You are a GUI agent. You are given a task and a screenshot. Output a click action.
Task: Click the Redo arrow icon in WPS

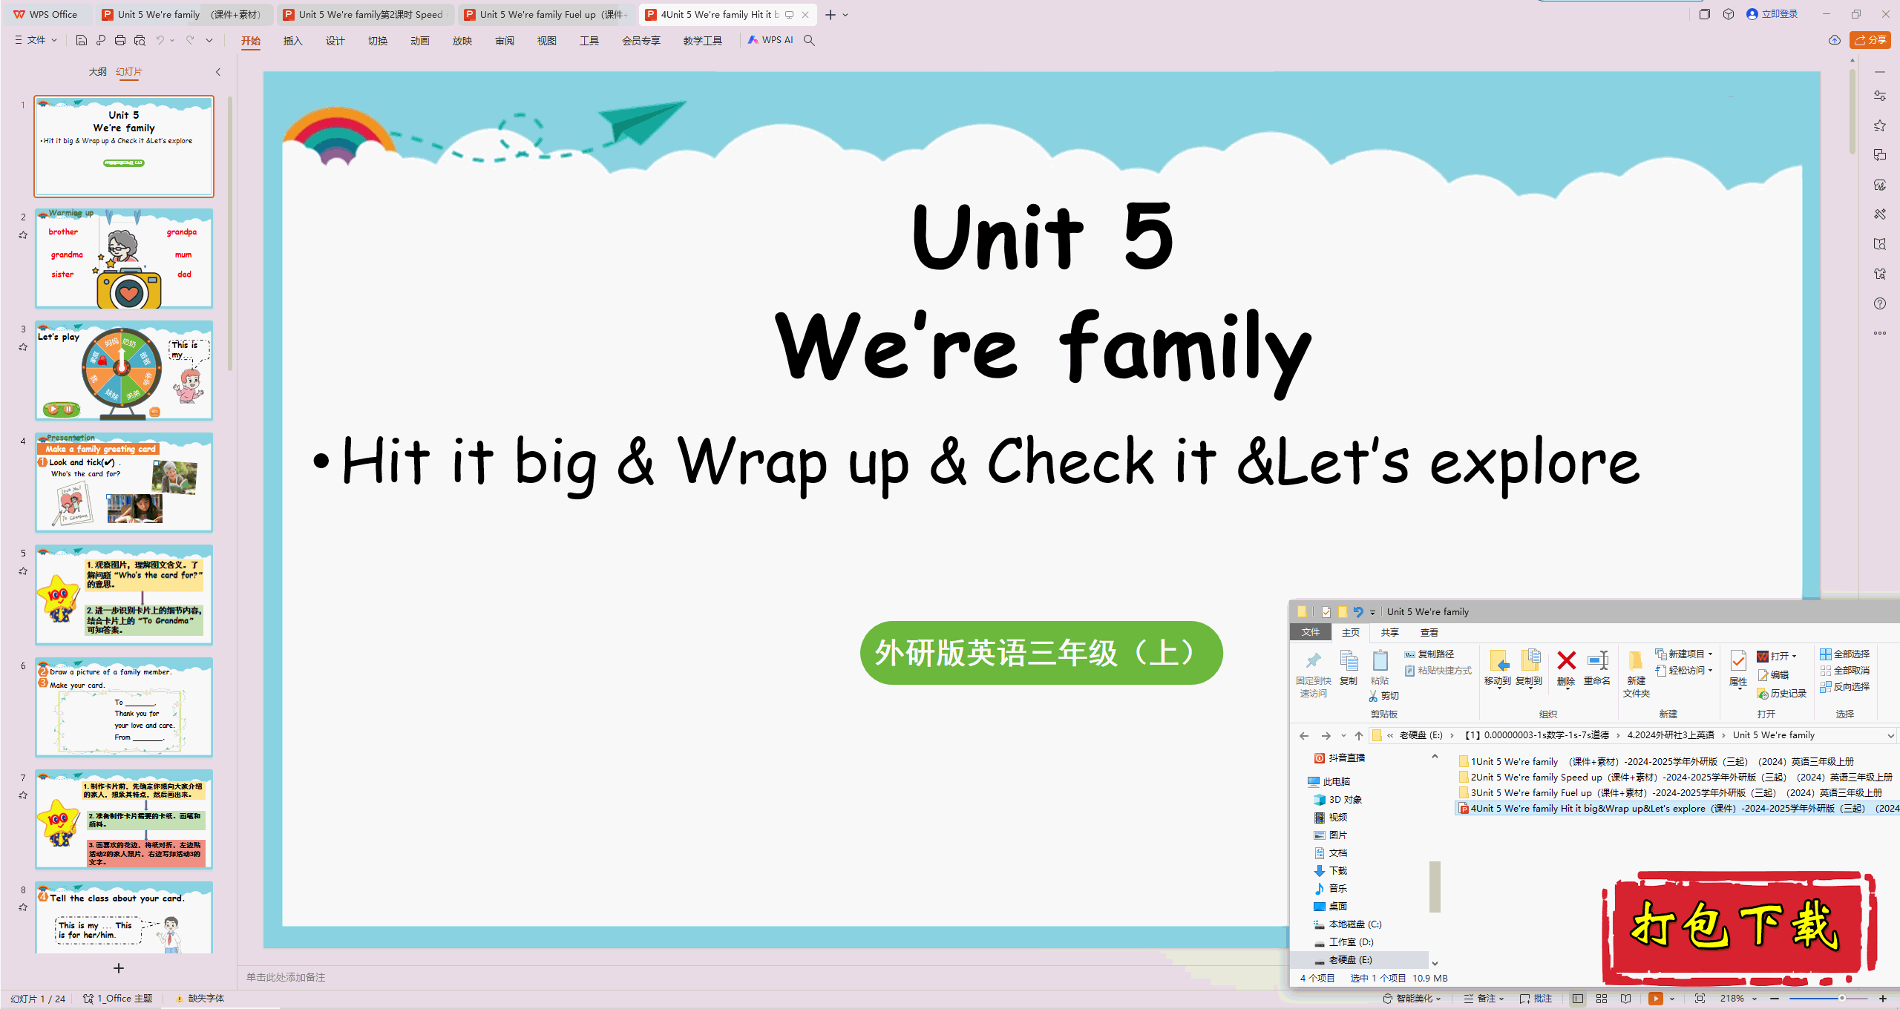[190, 40]
